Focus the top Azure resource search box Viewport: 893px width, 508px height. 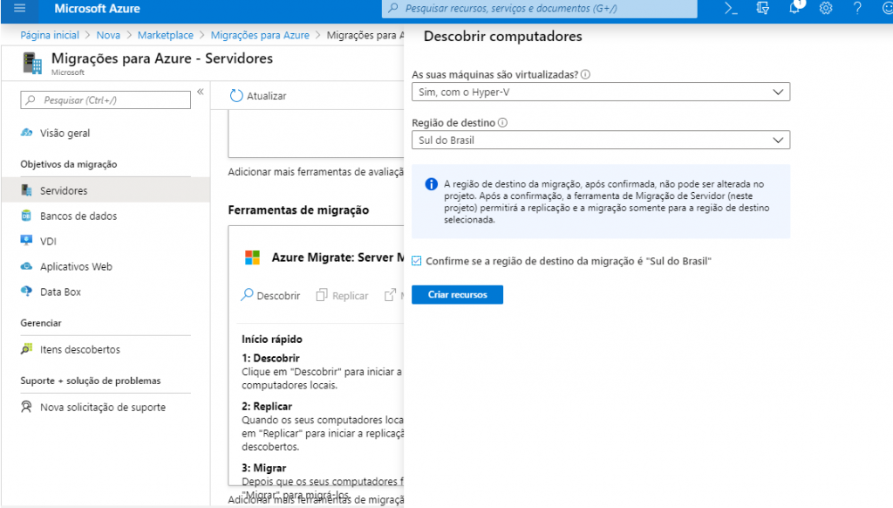[539, 9]
